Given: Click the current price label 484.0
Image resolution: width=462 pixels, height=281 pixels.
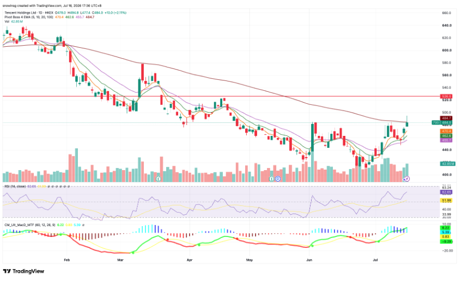Looking at the screenshot, I should click(446, 123).
